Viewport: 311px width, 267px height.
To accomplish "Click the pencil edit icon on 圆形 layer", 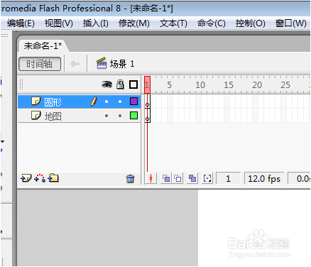I will coord(94,102).
